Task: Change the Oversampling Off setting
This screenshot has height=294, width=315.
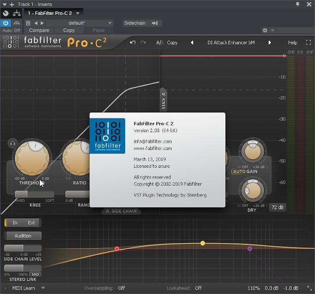Action: pyautogui.click(x=121, y=288)
